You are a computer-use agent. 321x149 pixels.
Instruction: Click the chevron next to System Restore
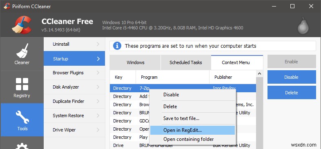point(98,116)
